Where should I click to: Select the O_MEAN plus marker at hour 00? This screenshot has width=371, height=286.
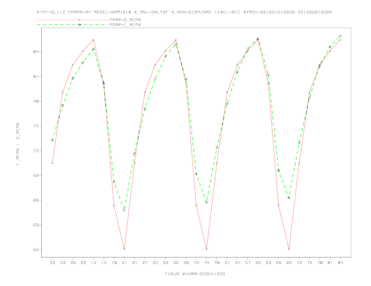(52, 163)
